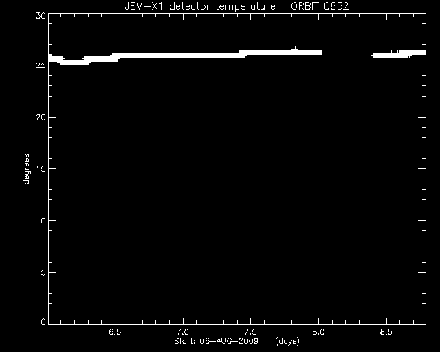
Task: Click the 30 label on y-axis
Action: [x=41, y=16]
